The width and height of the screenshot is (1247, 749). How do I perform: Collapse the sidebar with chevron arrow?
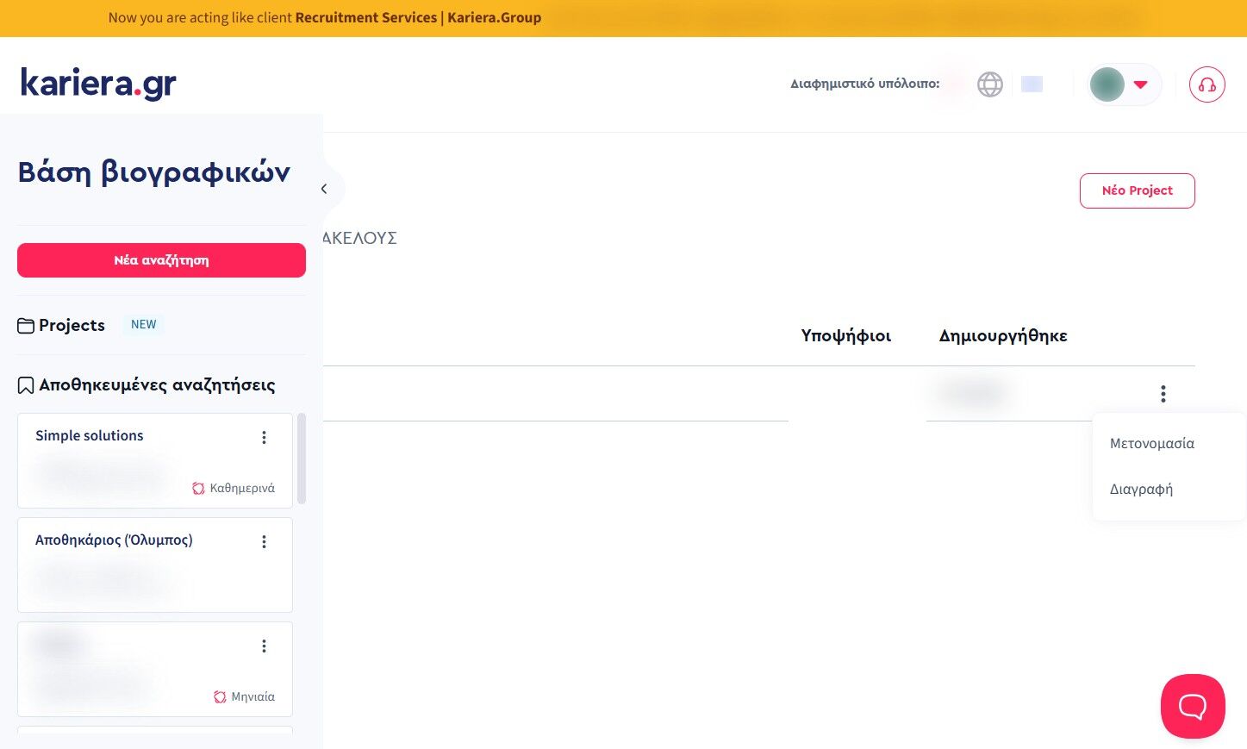coord(324,189)
